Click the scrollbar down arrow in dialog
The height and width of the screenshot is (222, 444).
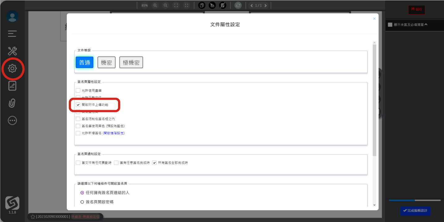(374, 205)
